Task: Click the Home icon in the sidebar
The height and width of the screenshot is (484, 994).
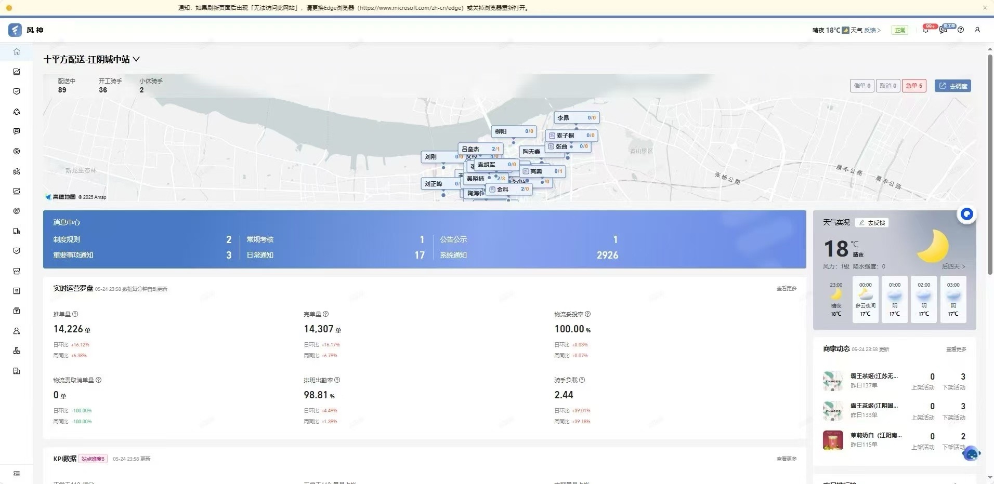Action: click(x=17, y=51)
